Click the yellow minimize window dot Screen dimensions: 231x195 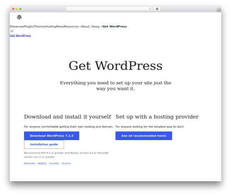[17, 9]
